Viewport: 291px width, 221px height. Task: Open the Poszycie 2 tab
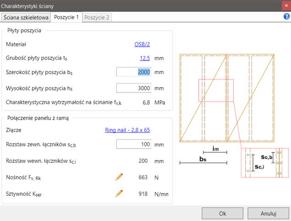point(97,17)
